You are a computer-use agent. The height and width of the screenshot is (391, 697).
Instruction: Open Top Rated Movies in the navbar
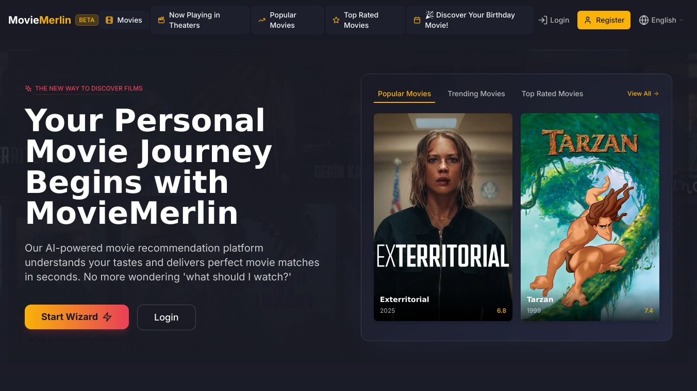pyautogui.click(x=365, y=20)
